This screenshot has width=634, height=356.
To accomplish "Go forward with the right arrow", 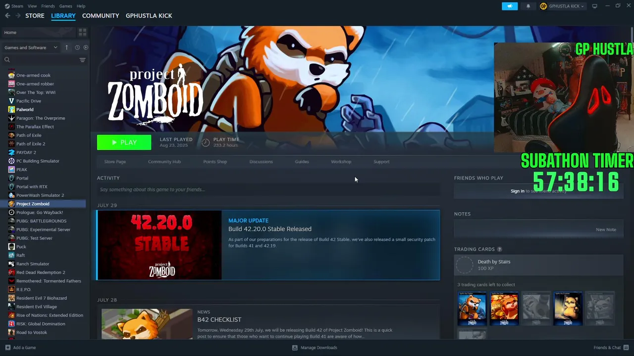I will click(18, 16).
